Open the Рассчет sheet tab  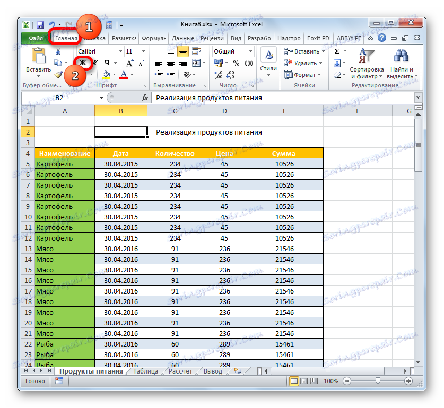click(180, 371)
